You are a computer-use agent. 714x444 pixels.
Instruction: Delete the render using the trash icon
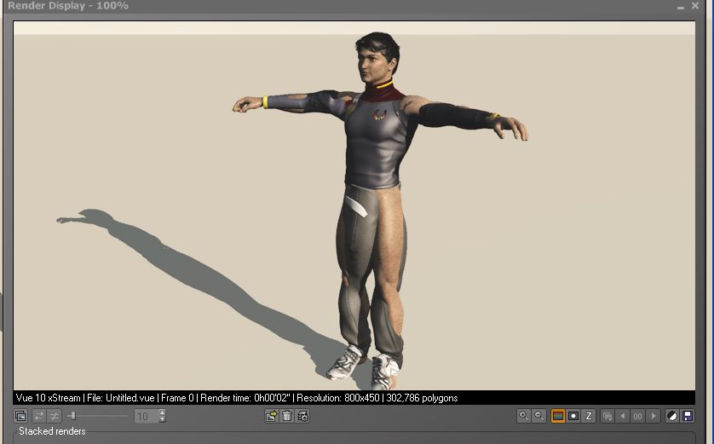click(x=287, y=416)
